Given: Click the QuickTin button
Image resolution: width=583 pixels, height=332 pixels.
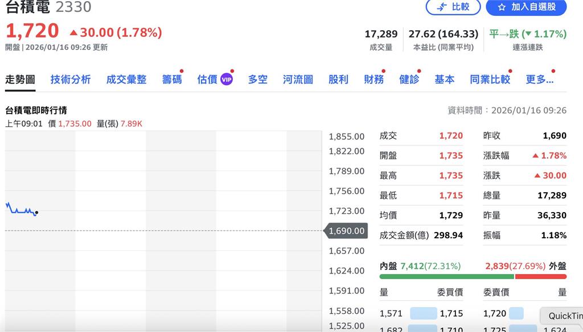Looking at the screenshot, I should coord(563,316).
